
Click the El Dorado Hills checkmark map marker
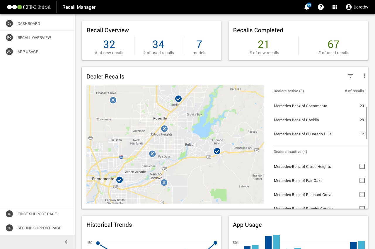217,151
